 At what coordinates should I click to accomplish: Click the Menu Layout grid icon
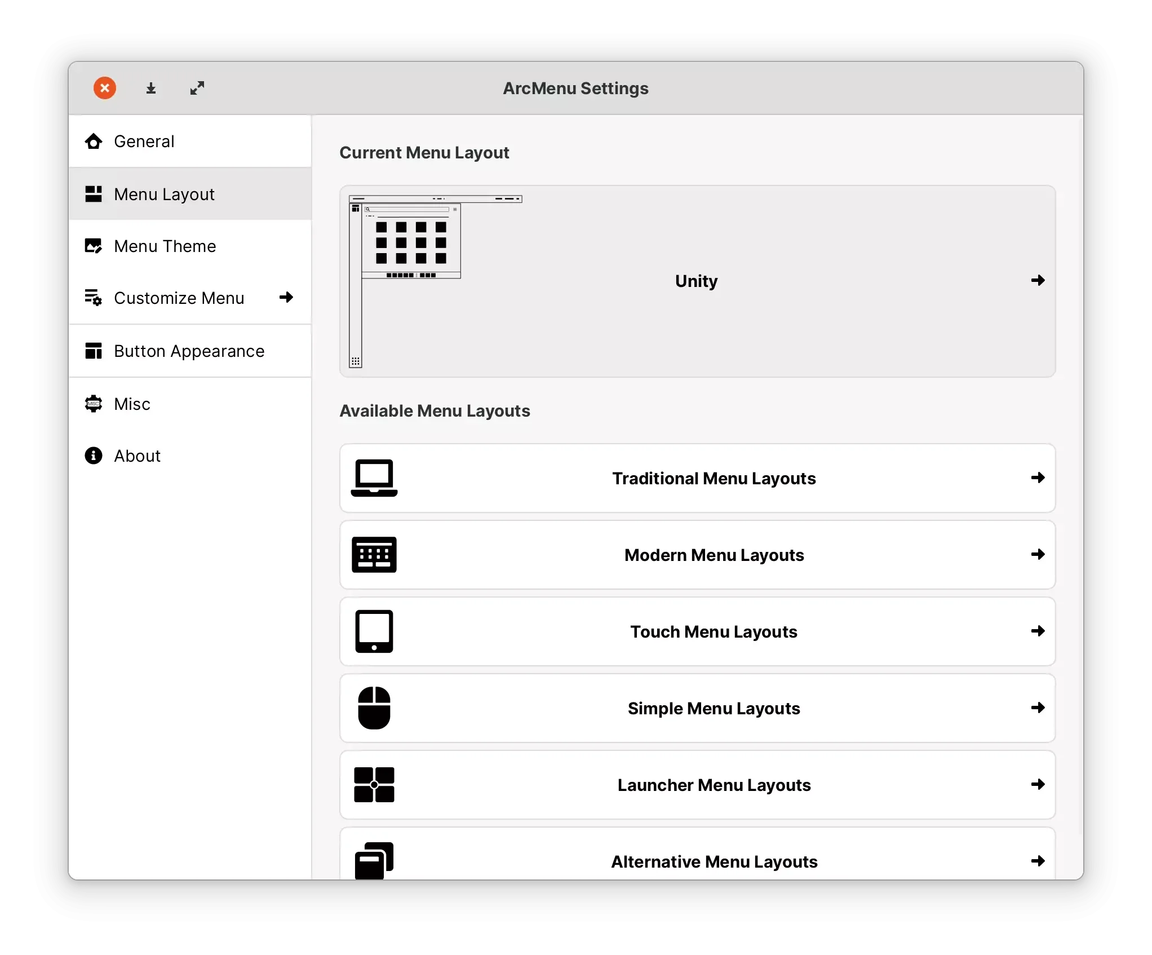pos(94,194)
